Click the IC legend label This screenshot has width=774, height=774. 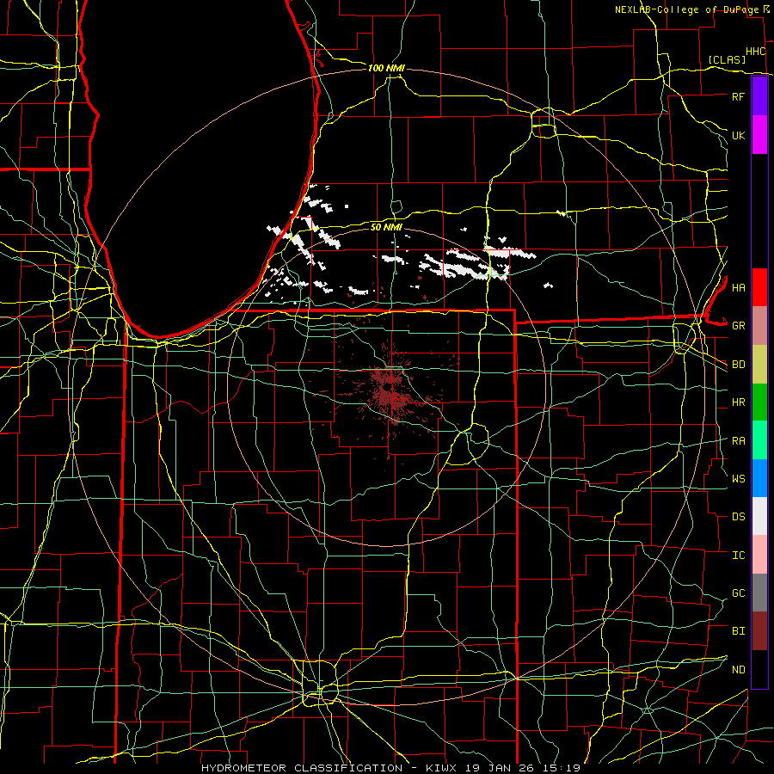[738, 556]
